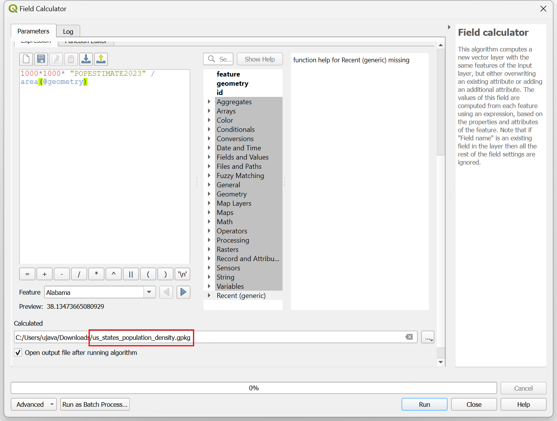Clear the Calculated output file path
557x421 pixels.
[409, 337]
